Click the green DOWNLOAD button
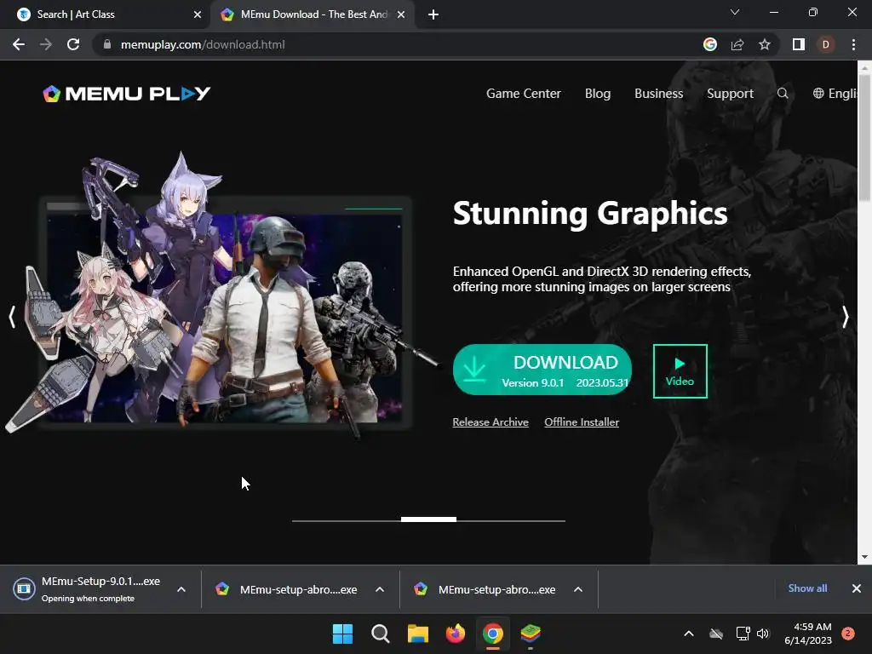 542,370
